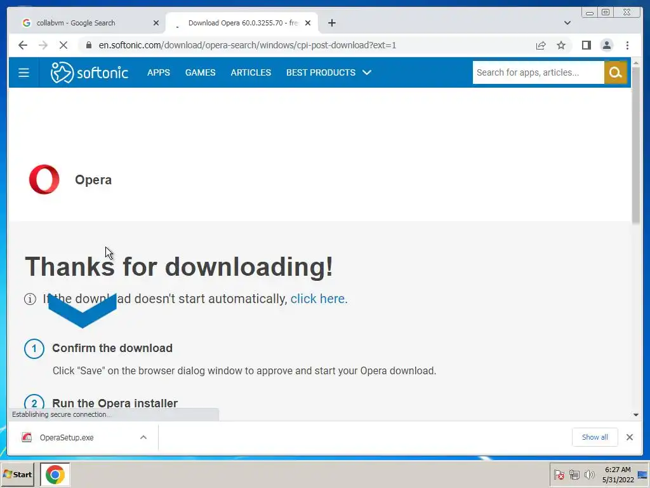Click the vertical scrollbar thumb
The height and width of the screenshot is (488, 650).
coord(636,146)
